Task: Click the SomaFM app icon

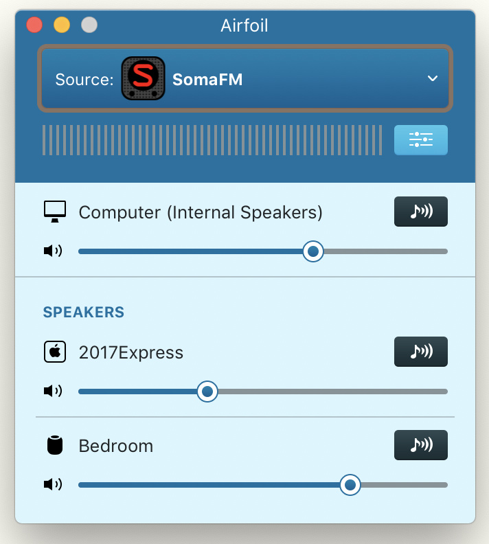Action: coord(143,78)
